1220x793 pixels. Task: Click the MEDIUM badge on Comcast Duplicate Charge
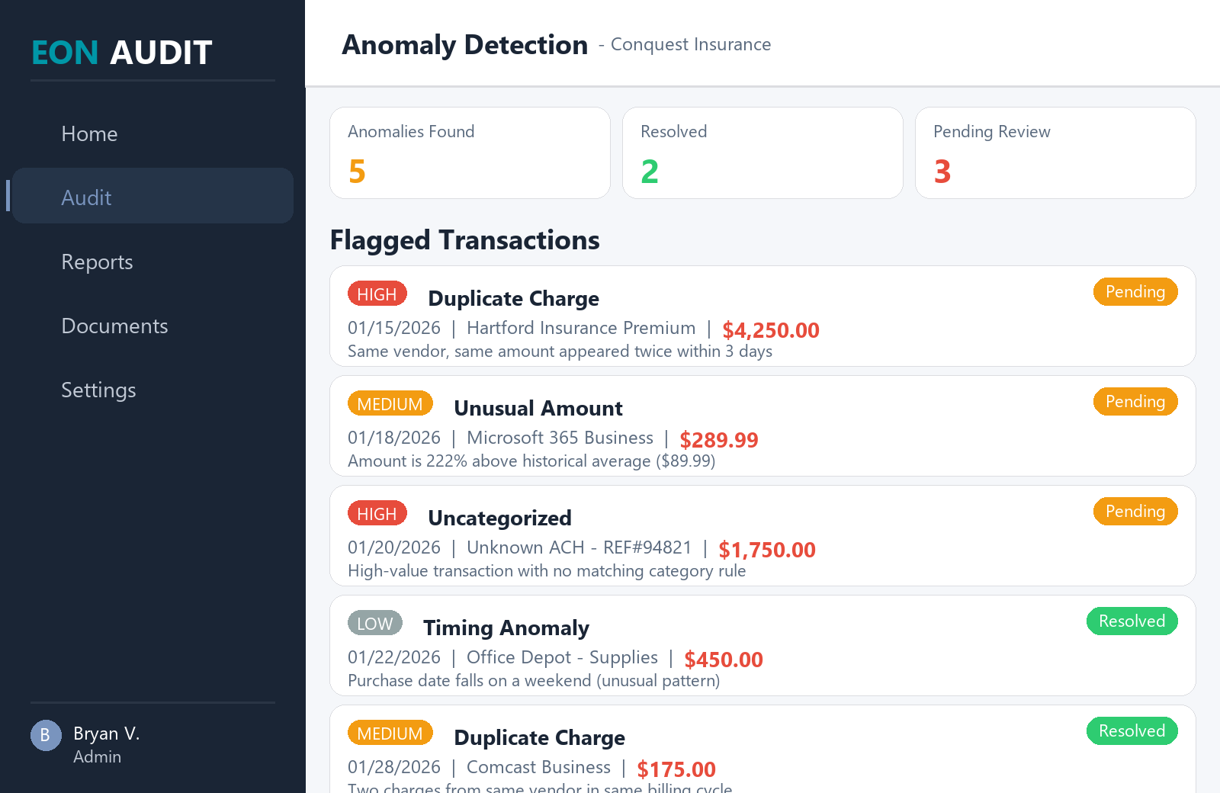tap(390, 732)
